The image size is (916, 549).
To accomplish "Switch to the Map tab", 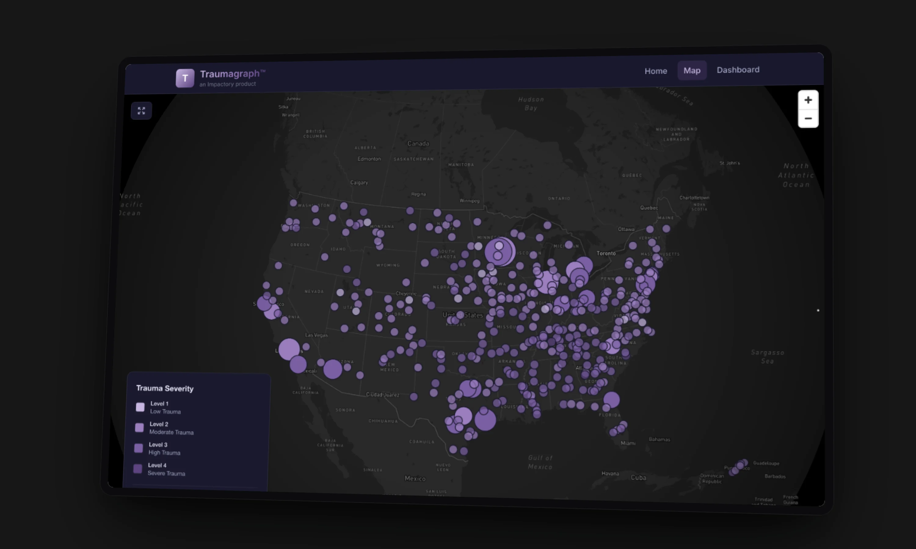I will coord(692,70).
